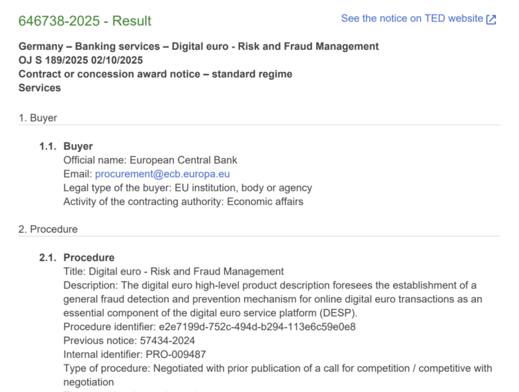Click the '2.1. Procedure' subsection title
519x392 pixels.
89,258
